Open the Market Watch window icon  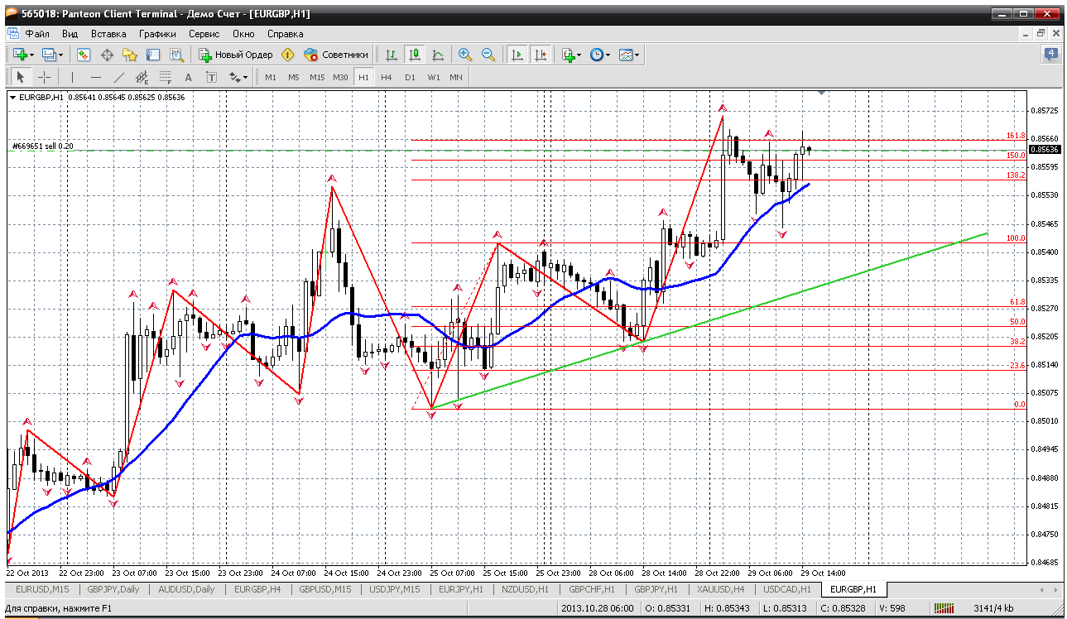[84, 55]
